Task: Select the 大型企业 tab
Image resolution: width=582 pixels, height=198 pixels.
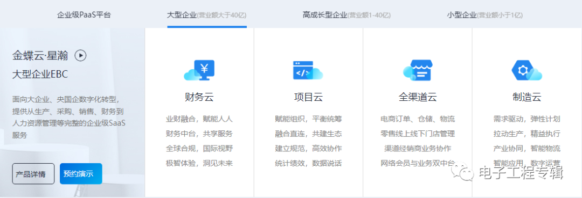Action: [207, 15]
